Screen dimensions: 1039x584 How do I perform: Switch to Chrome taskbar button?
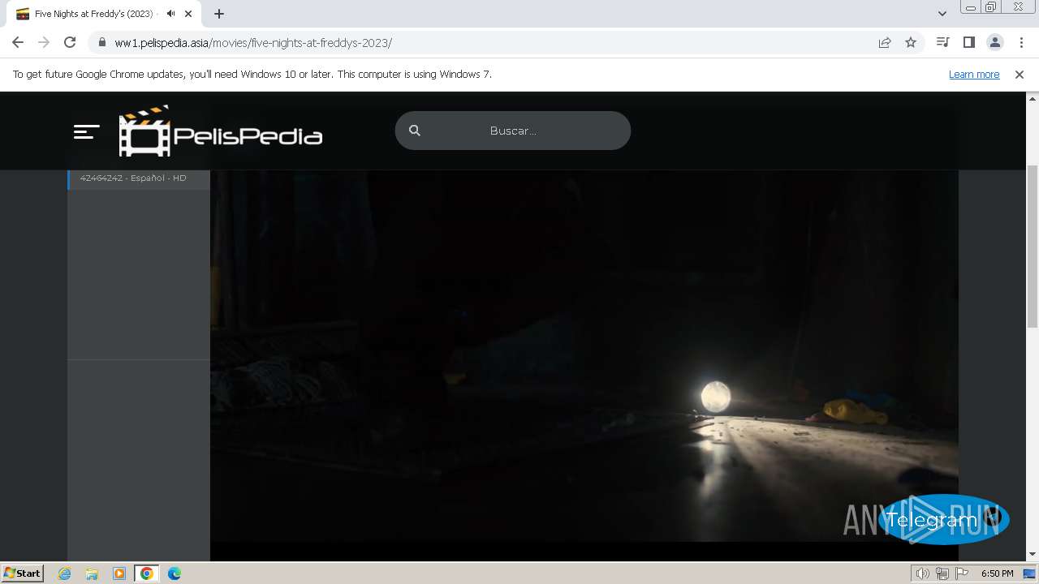point(147,573)
